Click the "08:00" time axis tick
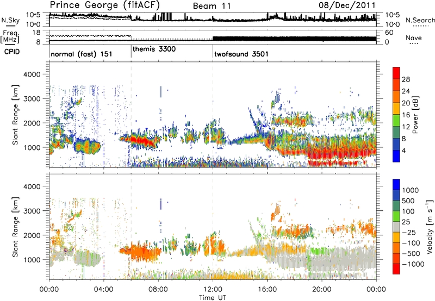 coord(158,290)
